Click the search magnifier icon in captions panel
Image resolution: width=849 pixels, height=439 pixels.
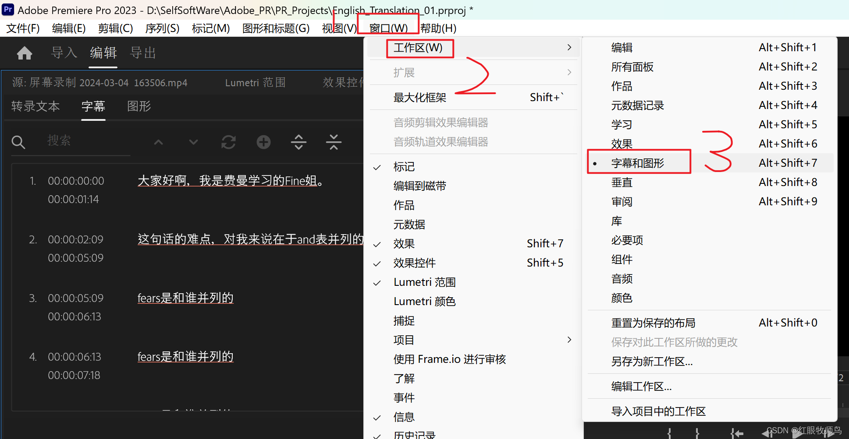point(18,142)
